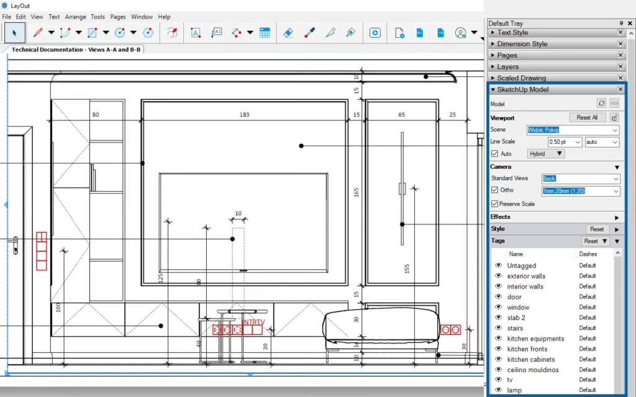
Task: Open the Standard Views dropdown
Action: (615, 179)
